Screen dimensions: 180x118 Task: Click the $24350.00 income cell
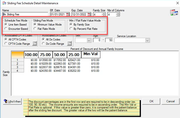coord(45,71)
